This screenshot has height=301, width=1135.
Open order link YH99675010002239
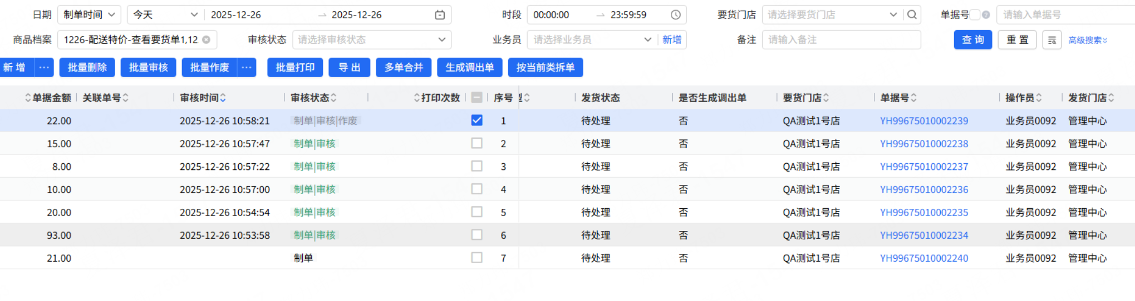pyautogui.click(x=924, y=121)
